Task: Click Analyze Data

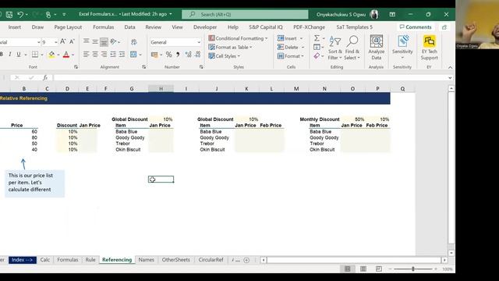Action: coord(376,48)
